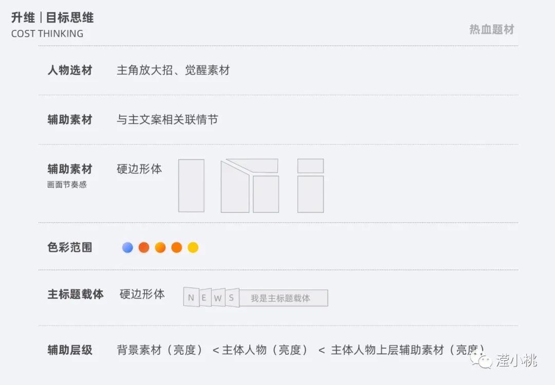The height and width of the screenshot is (385, 555).
Task: Pick the blue color dot
Action: point(127,248)
